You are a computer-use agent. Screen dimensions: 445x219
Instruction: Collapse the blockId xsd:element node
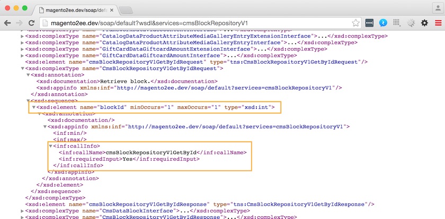[34, 108]
